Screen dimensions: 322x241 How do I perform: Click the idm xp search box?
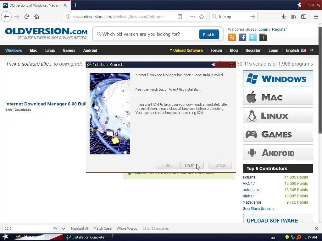tap(233, 17)
